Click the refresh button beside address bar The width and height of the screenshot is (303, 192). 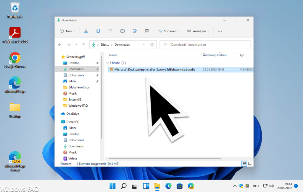(x=152, y=44)
